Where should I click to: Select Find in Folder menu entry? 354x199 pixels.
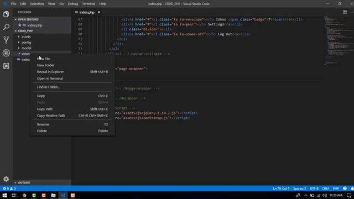click(x=72, y=87)
